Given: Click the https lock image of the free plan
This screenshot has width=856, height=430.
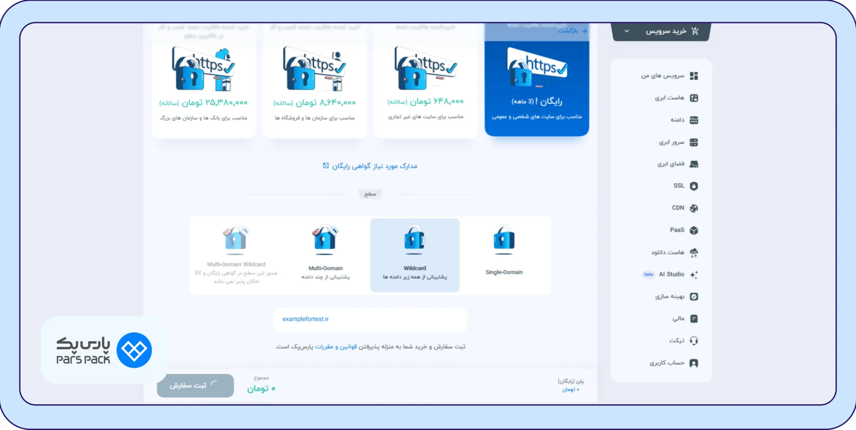Looking at the screenshot, I should (537, 68).
